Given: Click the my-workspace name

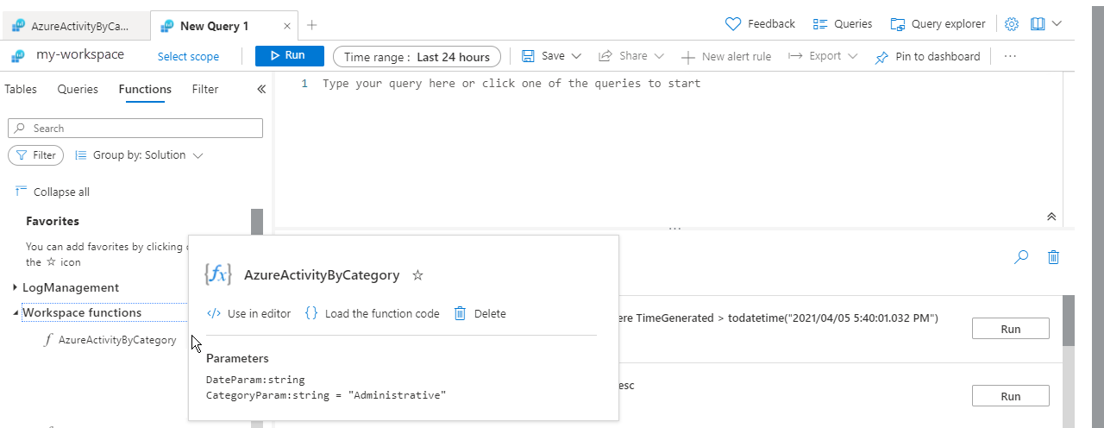Looking at the screenshot, I should coord(80,55).
